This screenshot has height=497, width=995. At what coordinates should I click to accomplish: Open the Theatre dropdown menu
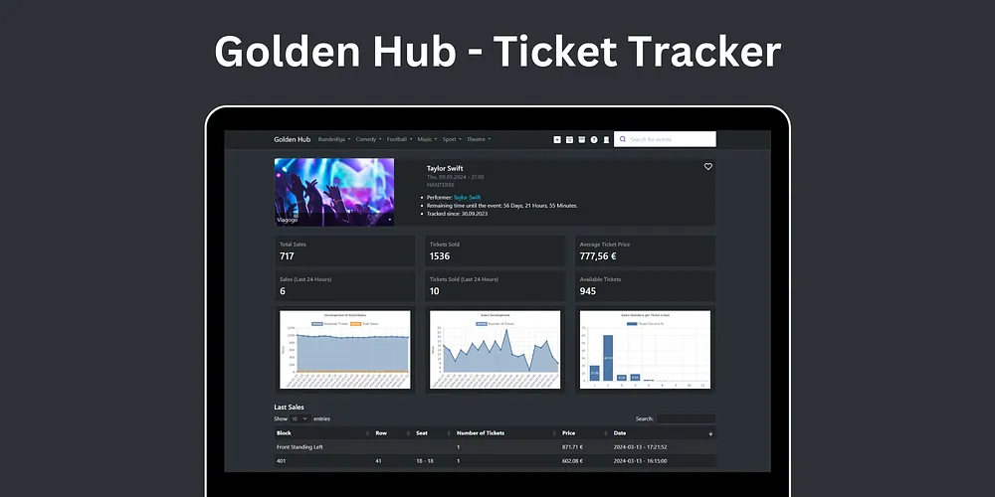click(479, 139)
